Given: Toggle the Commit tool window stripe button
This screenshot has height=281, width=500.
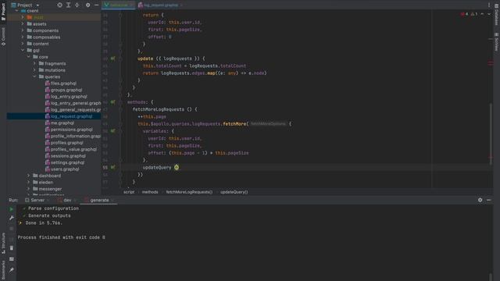Looking at the screenshot, I should click(3, 37).
